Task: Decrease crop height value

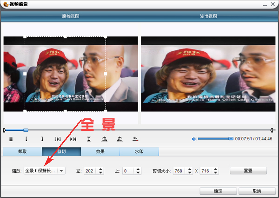Action: point(215,173)
